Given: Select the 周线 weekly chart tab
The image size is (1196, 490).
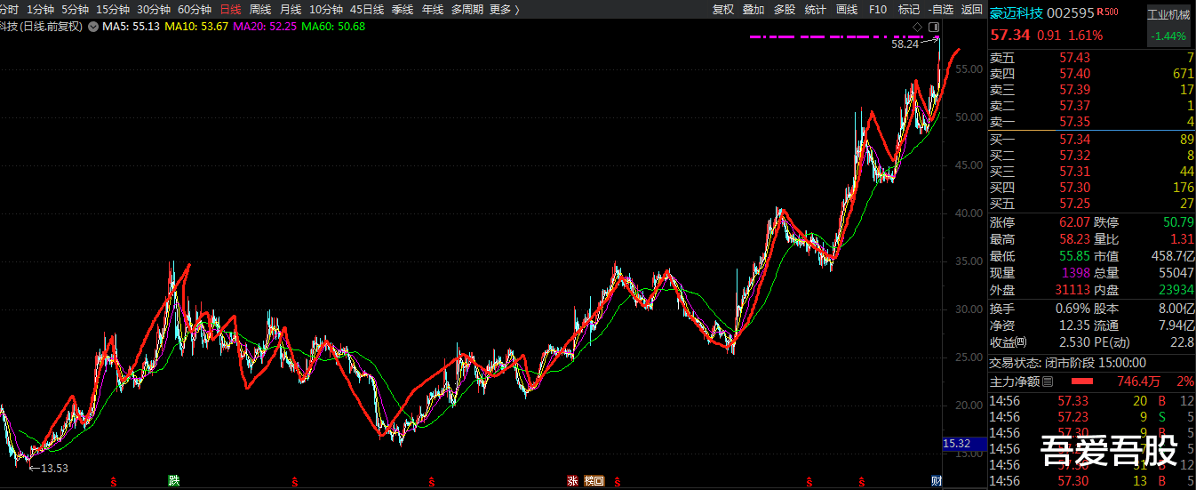Looking at the screenshot, I should (260, 9).
